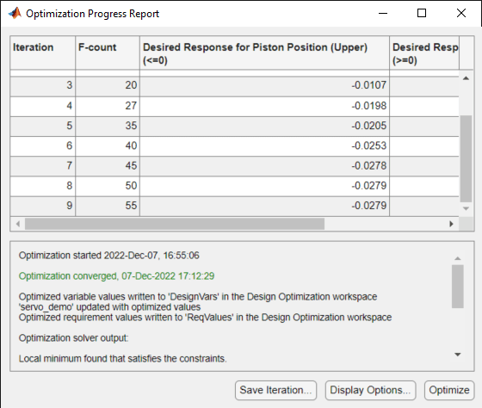The width and height of the screenshot is (482, 408).
Task: Click the log pane's scroll up arrow
Action: [458, 258]
